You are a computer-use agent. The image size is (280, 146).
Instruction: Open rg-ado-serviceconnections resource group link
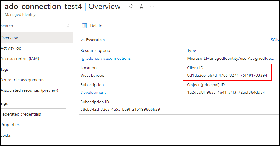coord(105,58)
